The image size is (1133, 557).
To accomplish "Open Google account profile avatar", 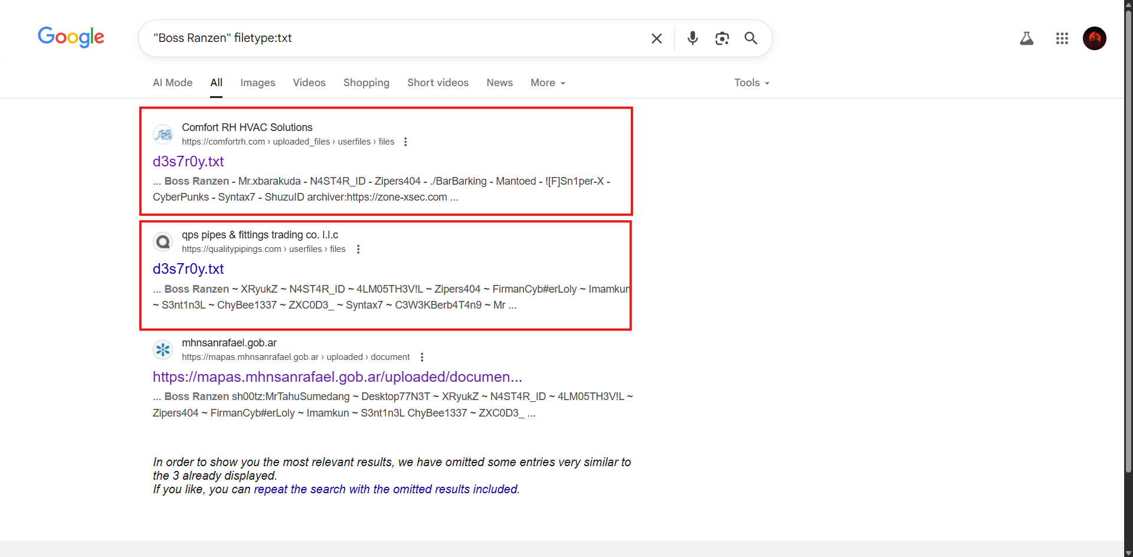I will pyautogui.click(x=1095, y=38).
